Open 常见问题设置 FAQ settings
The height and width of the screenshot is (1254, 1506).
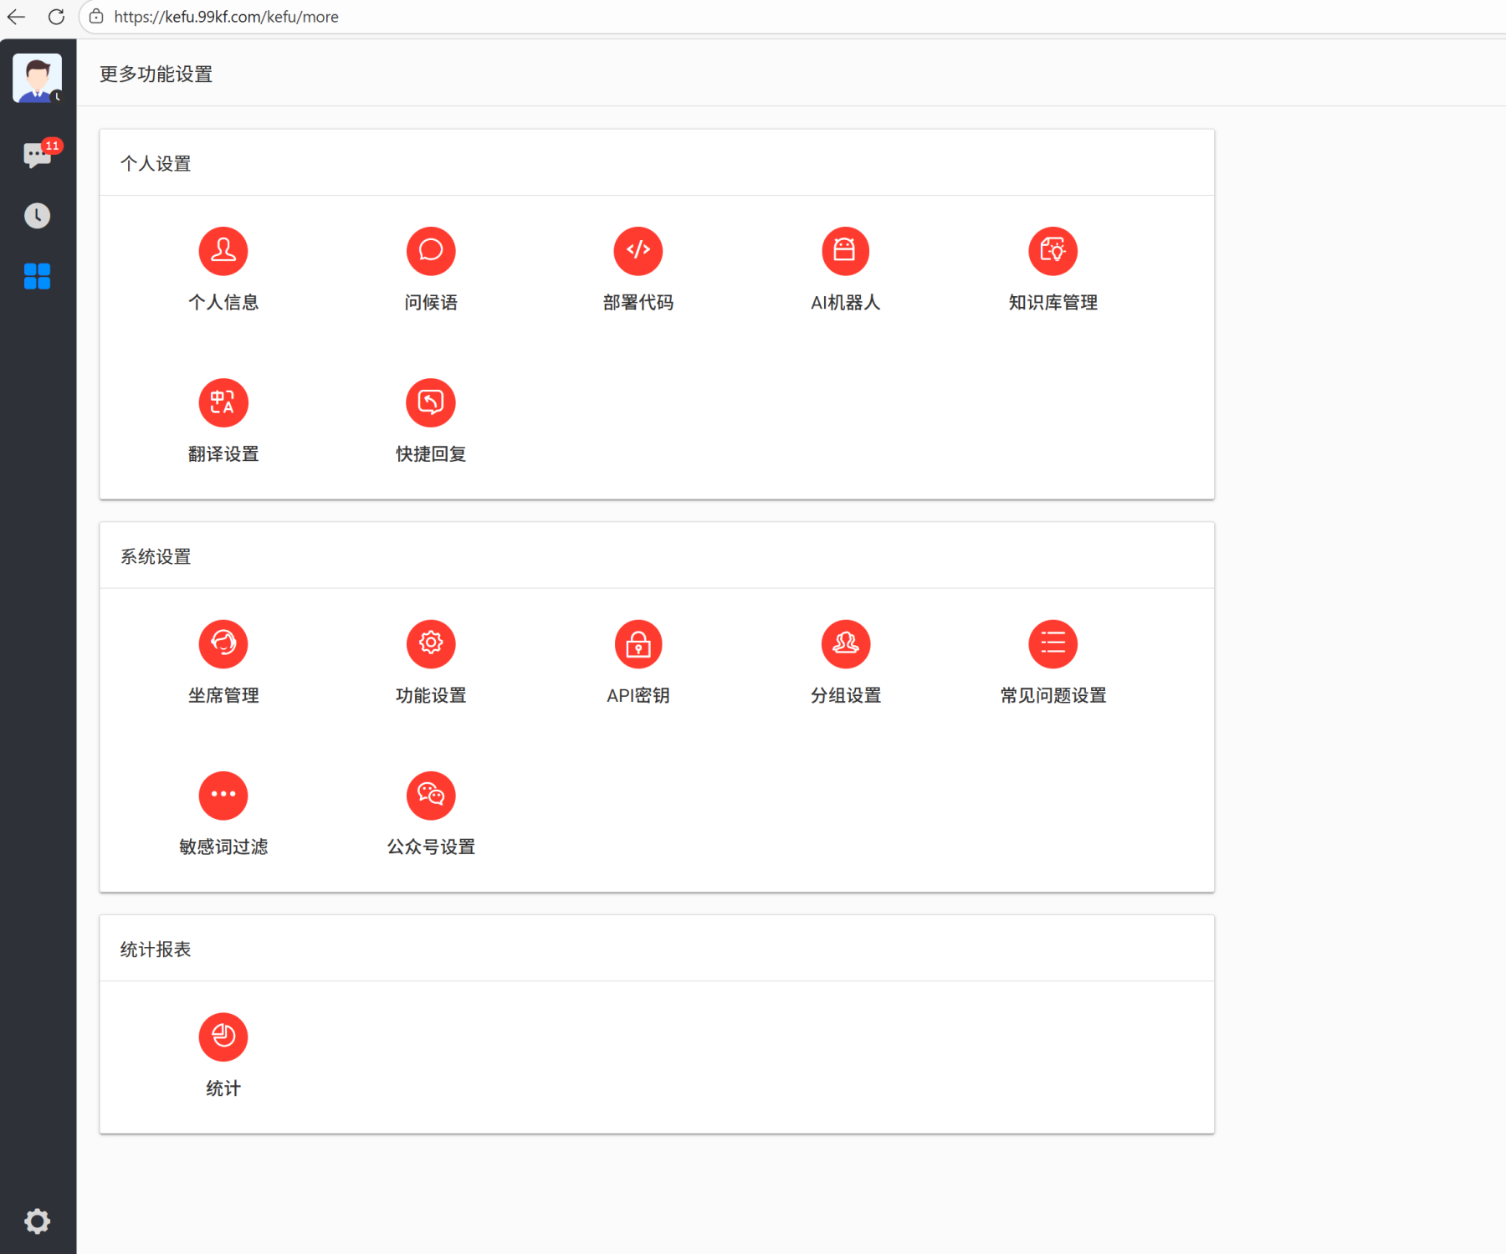(1053, 644)
